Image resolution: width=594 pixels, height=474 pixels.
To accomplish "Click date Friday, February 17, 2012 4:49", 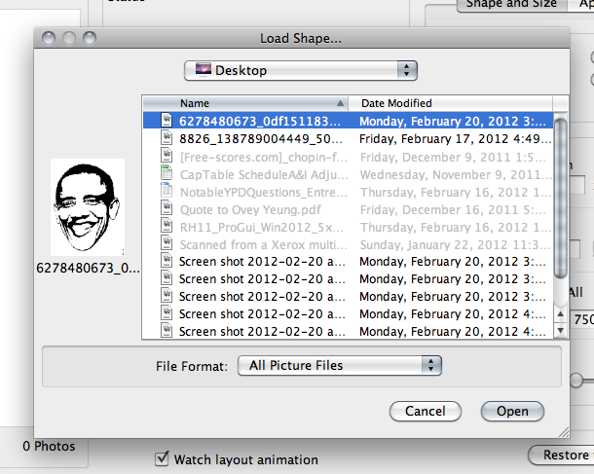I will point(456,139).
